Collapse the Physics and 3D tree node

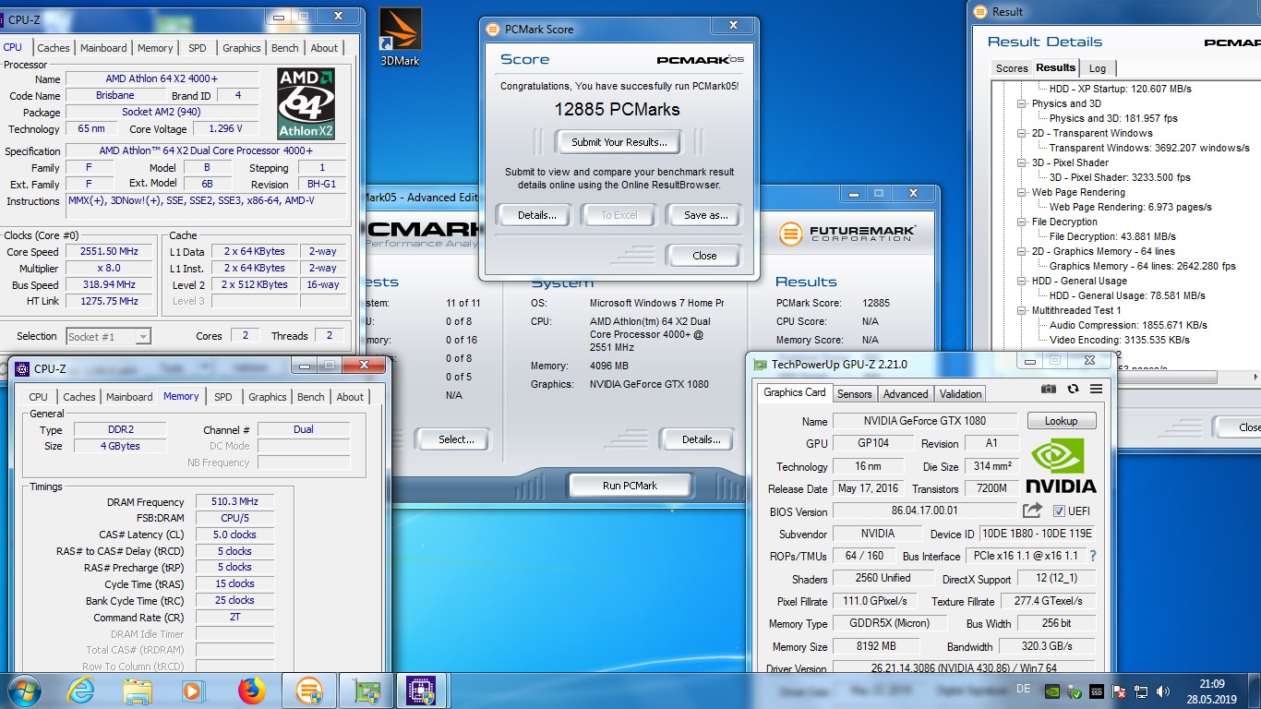(1022, 103)
